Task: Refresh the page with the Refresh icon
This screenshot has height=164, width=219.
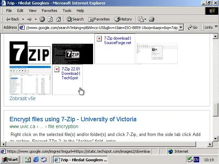Action: (50, 19)
